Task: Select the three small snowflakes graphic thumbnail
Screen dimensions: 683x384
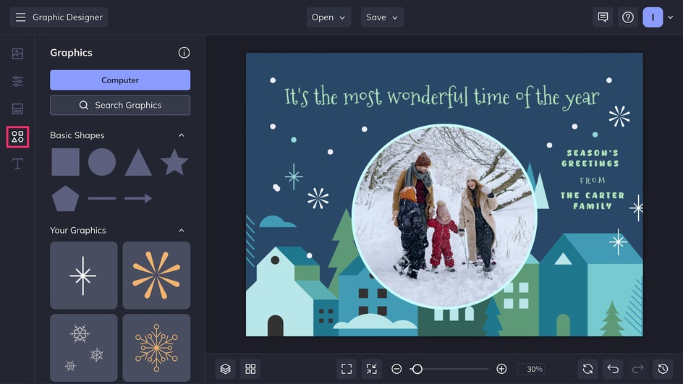Action: click(x=84, y=348)
